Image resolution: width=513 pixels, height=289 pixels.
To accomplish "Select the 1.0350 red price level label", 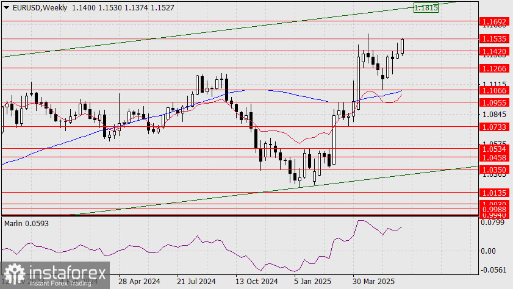I will tap(494, 170).
